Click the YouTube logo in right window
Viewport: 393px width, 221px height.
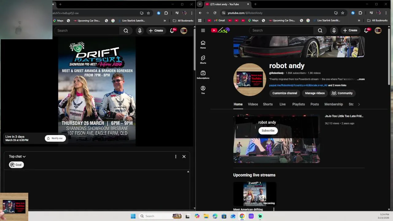click(x=220, y=30)
